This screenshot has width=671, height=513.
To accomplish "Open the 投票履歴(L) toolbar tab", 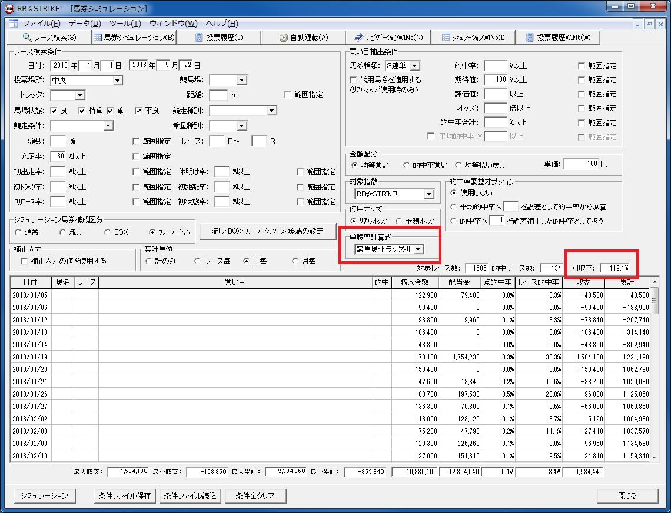I will (x=219, y=37).
